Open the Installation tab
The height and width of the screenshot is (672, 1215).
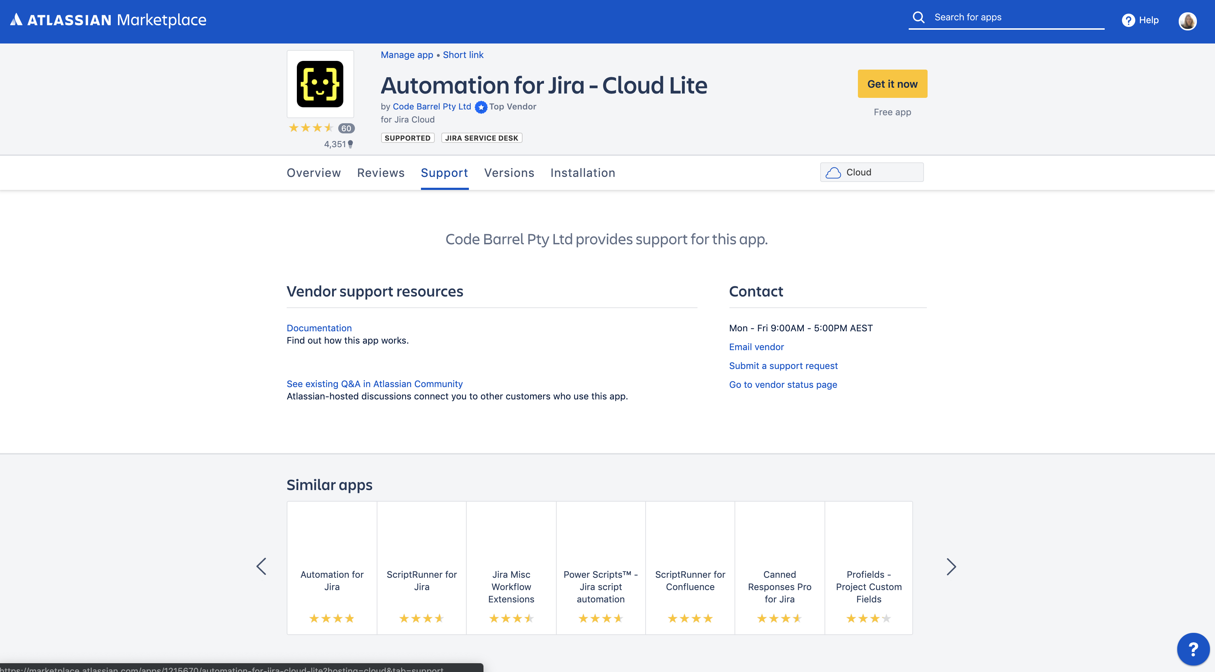(582, 173)
